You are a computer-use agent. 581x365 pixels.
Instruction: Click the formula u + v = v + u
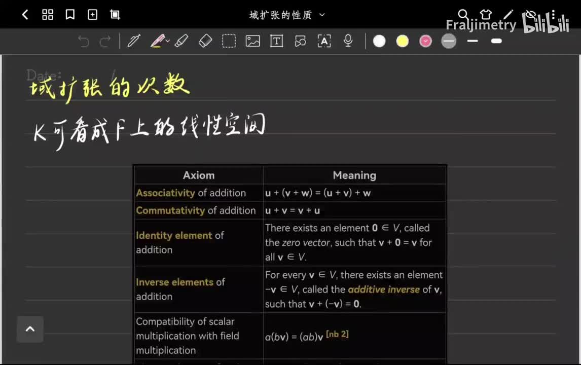(293, 210)
